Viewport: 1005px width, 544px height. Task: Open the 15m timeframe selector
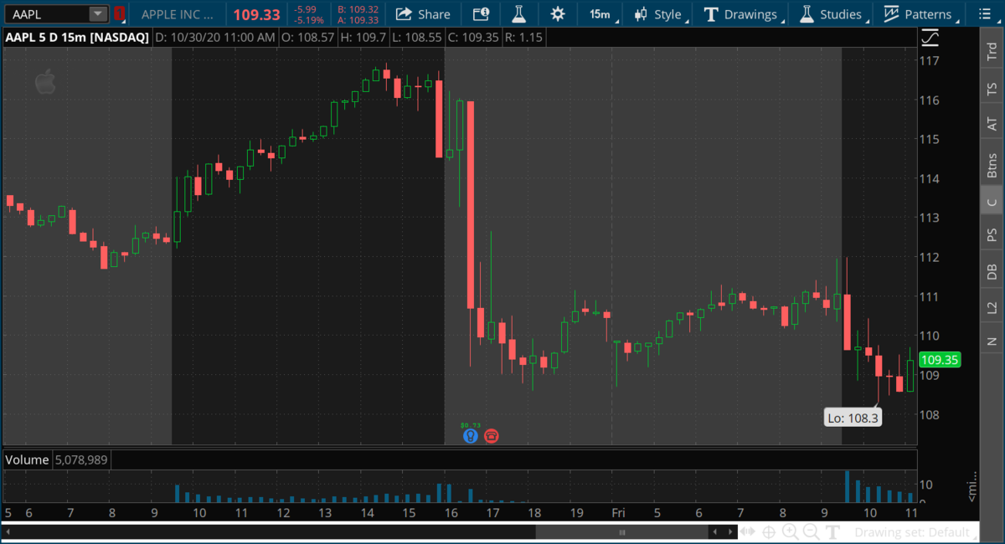(x=600, y=13)
